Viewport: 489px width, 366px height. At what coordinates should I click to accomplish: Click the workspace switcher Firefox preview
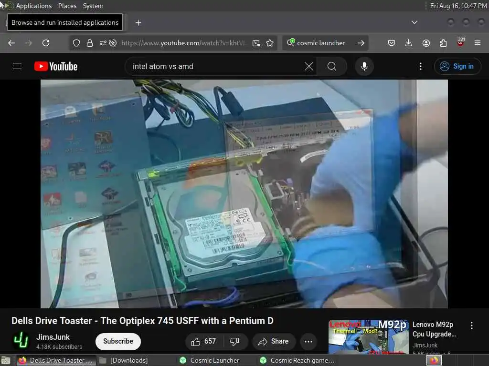tap(434, 360)
